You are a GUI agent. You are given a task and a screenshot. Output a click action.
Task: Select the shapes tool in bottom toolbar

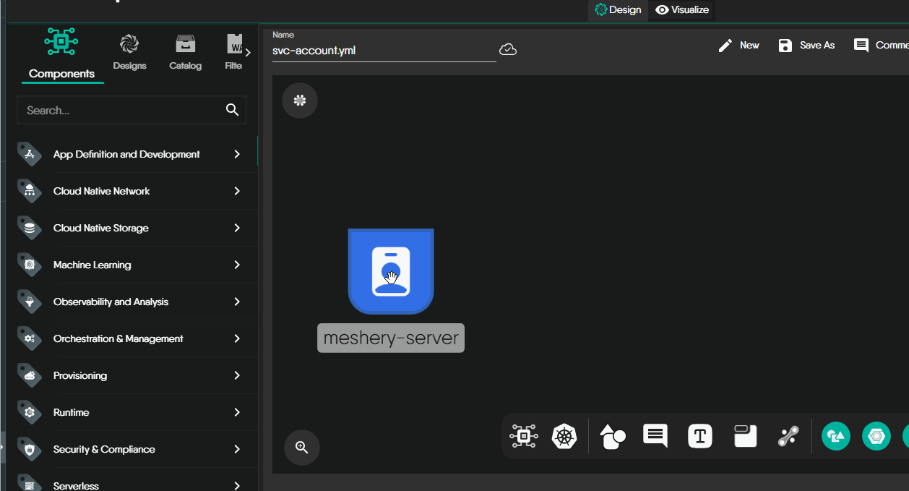click(612, 436)
